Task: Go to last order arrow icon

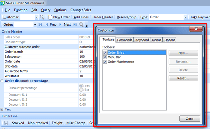Action: (75, 25)
